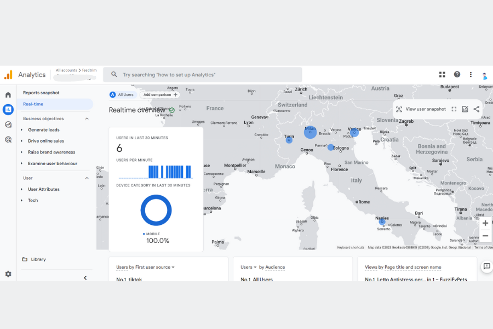Click View user snapshot button

pyautogui.click(x=421, y=109)
